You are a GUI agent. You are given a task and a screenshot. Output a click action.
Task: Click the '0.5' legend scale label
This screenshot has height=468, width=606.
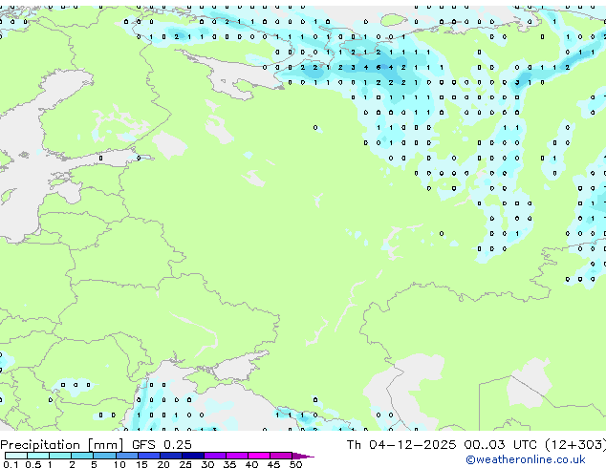coord(33,464)
